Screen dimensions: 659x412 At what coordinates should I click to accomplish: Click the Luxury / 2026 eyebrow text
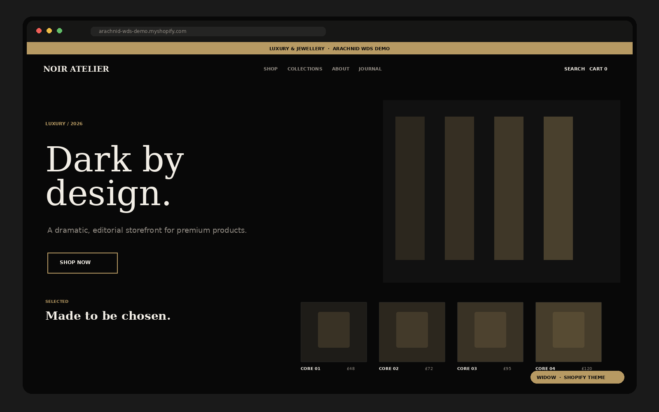(64, 124)
